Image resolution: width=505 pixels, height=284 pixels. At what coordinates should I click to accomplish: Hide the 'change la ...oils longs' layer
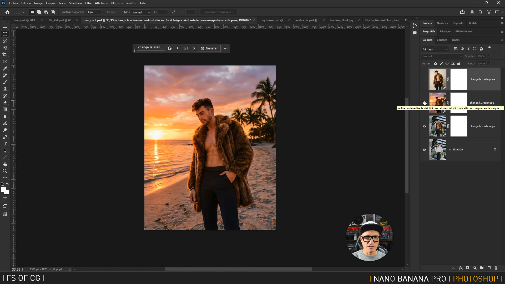[x=424, y=126]
